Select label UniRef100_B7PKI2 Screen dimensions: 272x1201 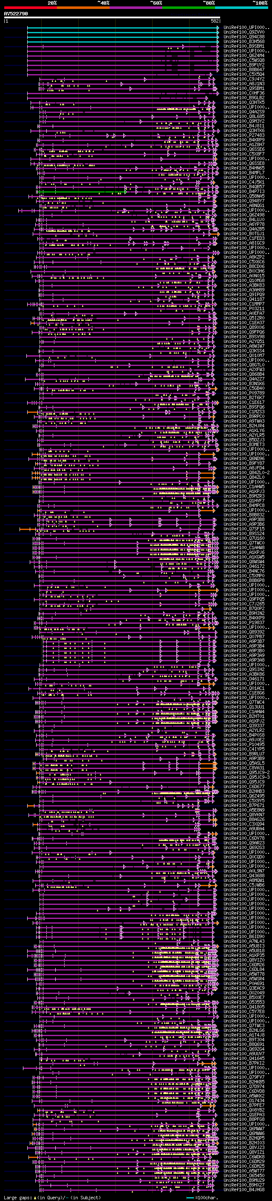click(244, 1063)
